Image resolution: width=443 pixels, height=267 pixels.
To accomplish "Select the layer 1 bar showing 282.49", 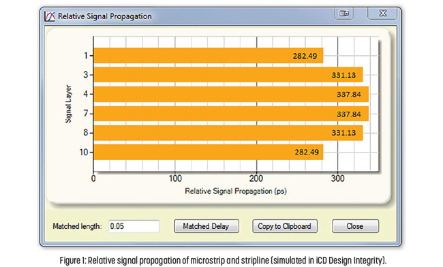I will (209, 56).
